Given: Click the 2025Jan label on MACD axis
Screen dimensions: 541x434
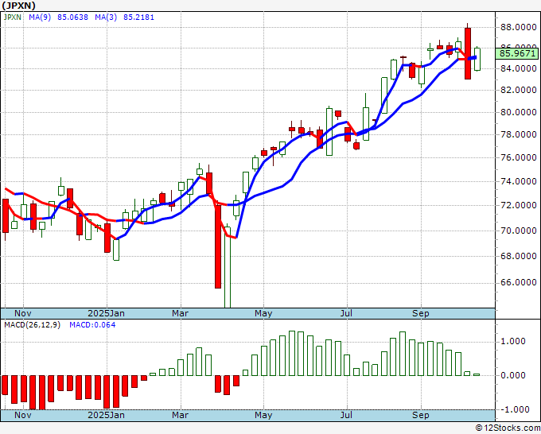Looking at the screenshot, I should pyautogui.click(x=107, y=415).
